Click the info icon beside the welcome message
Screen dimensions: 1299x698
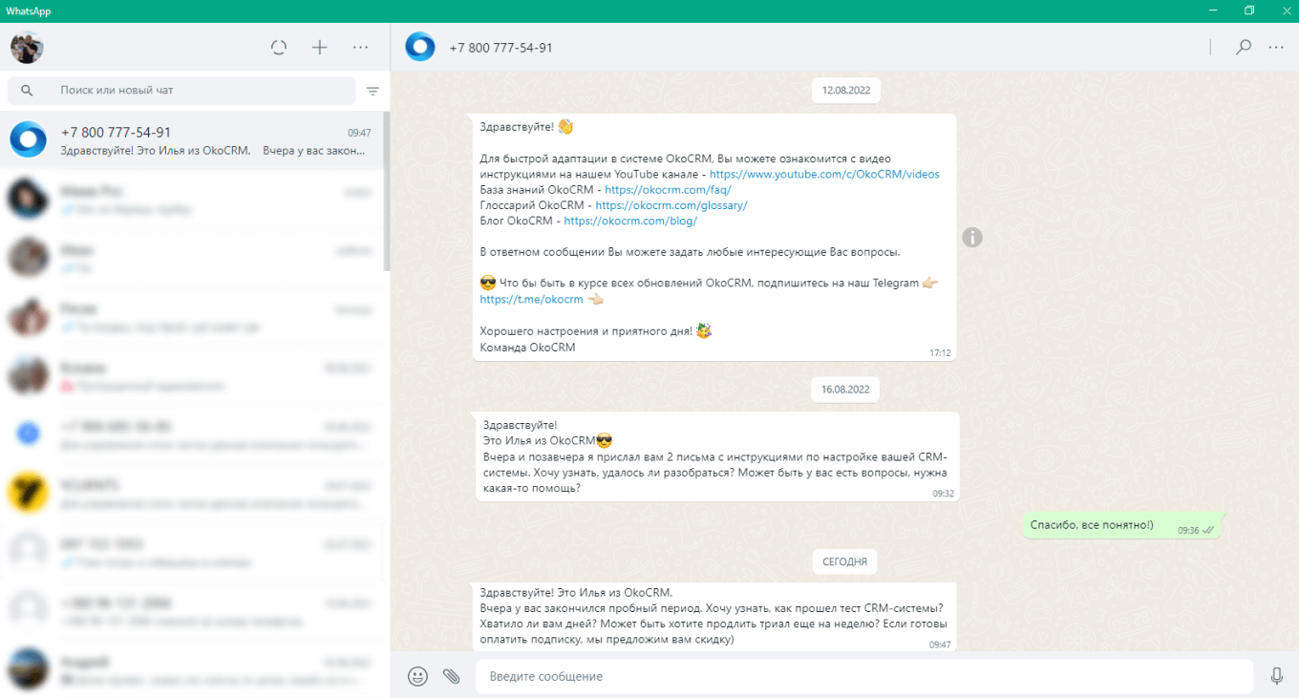(x=972, y=237)
